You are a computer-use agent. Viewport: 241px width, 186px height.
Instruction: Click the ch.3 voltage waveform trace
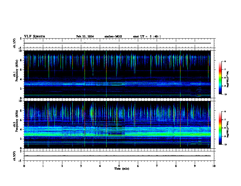tap(117, 156)
